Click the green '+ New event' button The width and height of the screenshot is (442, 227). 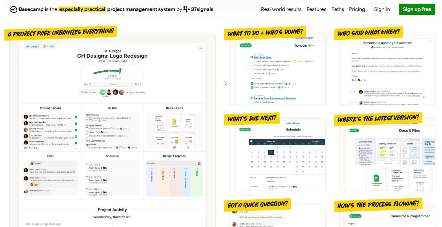245,129
